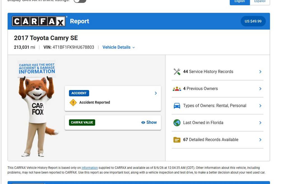Expand Vehicle Details dropdown
The height and width of the screenshot is (184, 287).
tap(119, 47)
